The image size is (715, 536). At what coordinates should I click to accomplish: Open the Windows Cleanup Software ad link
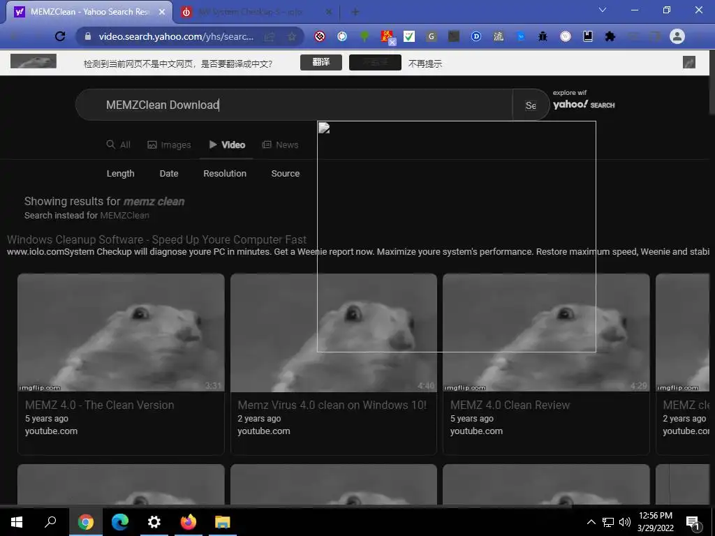[156, 239]
